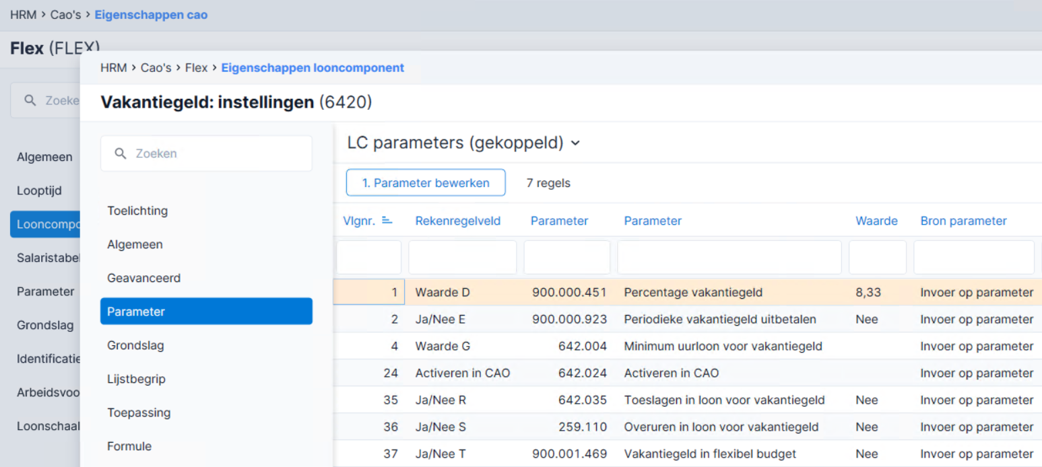The width and height of the screenshot is (1042, 467).
Task: Select the Overuren in loon voor vakantiegeld row
Action: [687, 427]
